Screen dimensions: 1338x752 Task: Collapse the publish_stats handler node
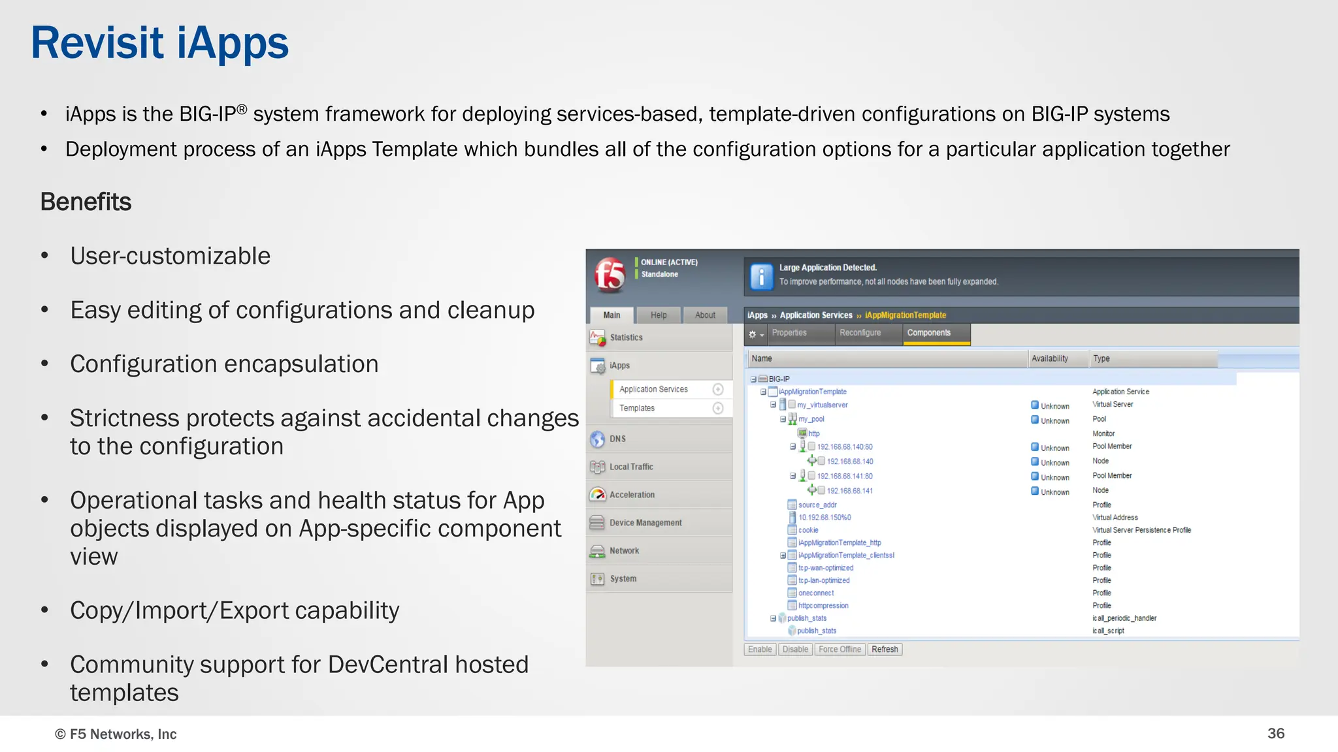click(773, 618)
